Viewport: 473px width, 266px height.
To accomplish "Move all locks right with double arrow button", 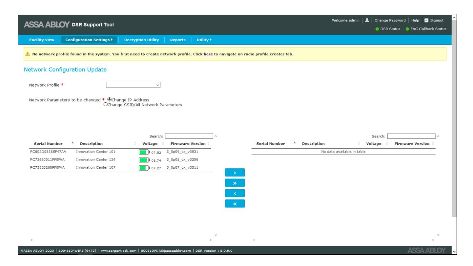I will pyautogui.click(x=235, y=183).
